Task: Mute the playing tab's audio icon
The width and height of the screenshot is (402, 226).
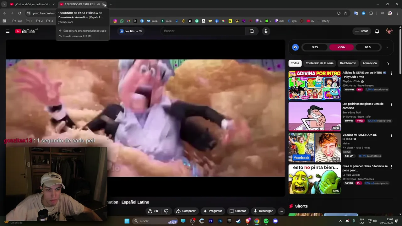Action: [x=98, y=4]
